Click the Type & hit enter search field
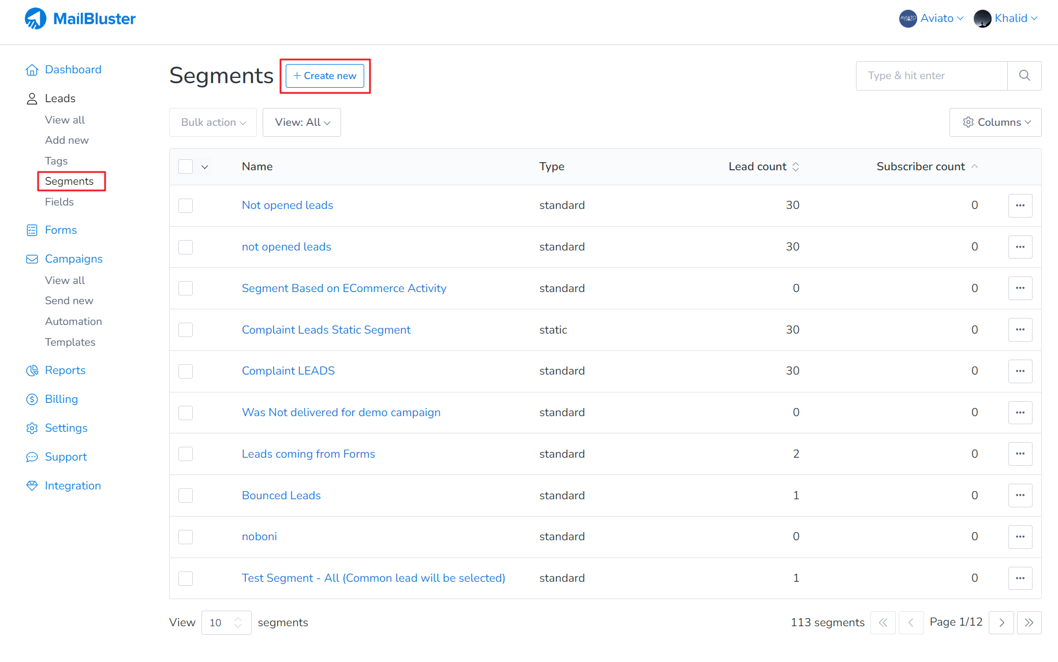The height and width of the screenshot is (662, 1058). 932,76
